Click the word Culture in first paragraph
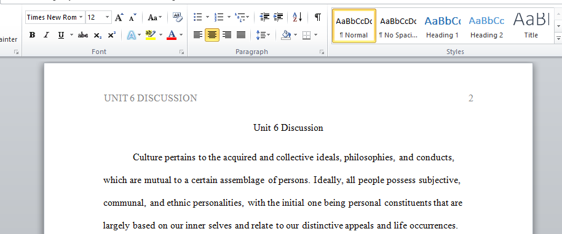 tap(148, 157)
